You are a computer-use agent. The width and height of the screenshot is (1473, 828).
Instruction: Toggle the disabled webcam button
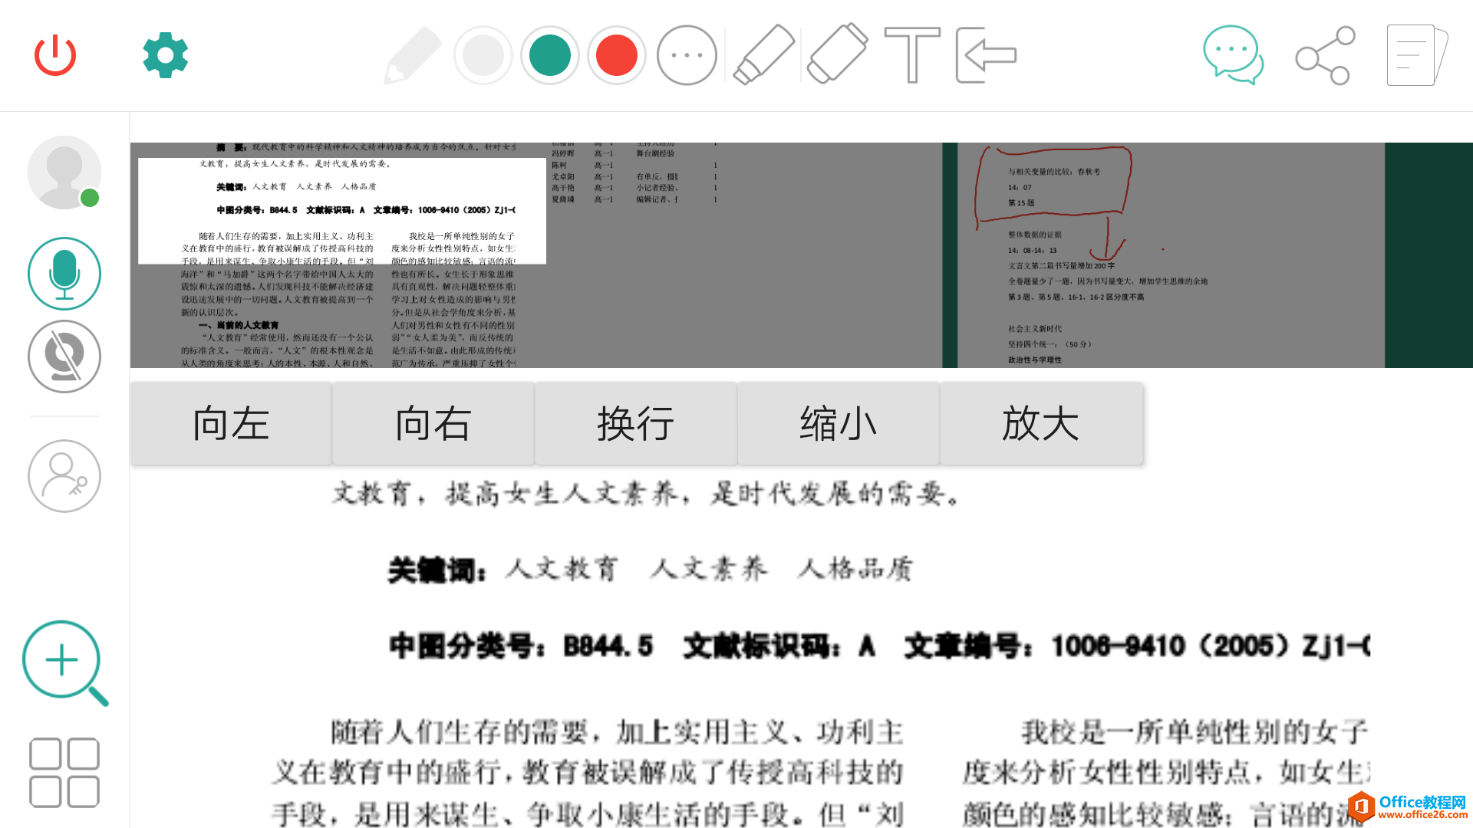click(x=64, y=356)
